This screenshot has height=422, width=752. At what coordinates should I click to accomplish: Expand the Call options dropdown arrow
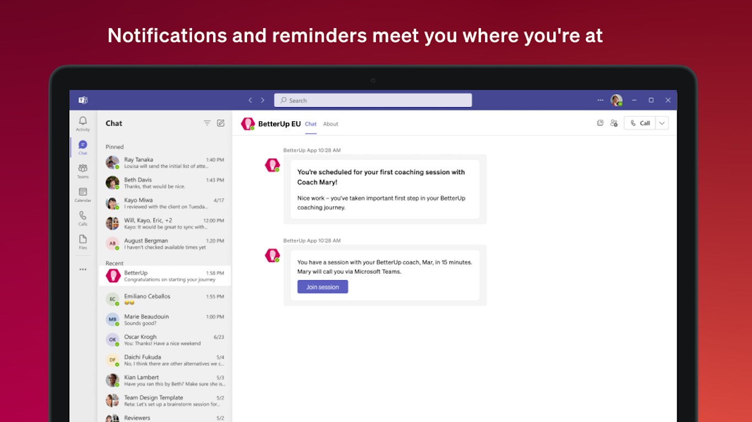(662, 123)
